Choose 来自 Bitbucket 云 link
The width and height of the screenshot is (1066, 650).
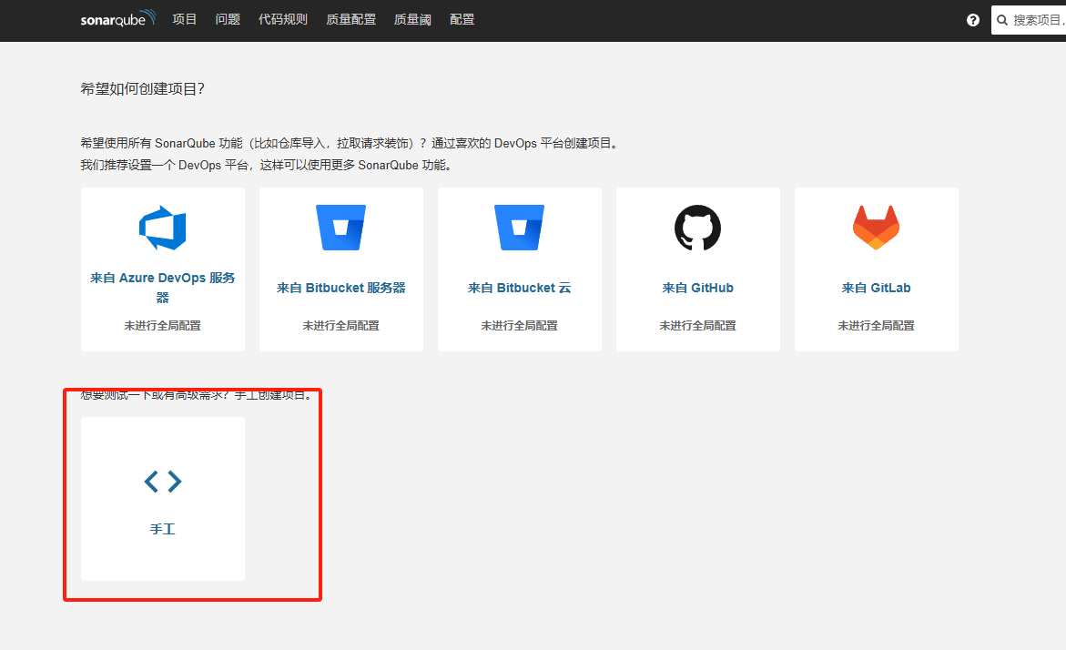(520, 288)
